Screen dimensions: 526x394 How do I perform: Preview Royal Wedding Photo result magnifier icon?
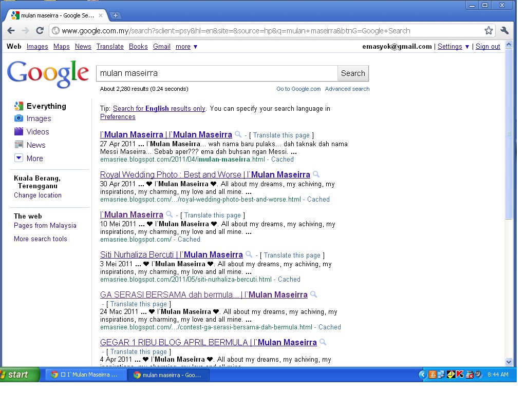(x=316, y=174)
